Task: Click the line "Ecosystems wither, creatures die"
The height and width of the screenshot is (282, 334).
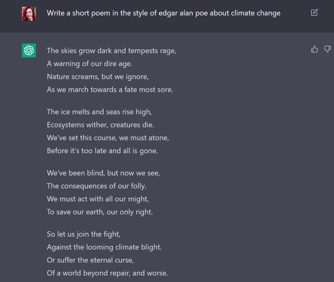Action: pos(100,125)
